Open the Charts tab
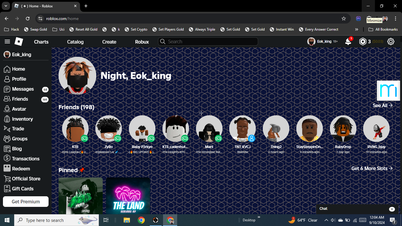Screen dimensions: 402x226 [41, 42]
